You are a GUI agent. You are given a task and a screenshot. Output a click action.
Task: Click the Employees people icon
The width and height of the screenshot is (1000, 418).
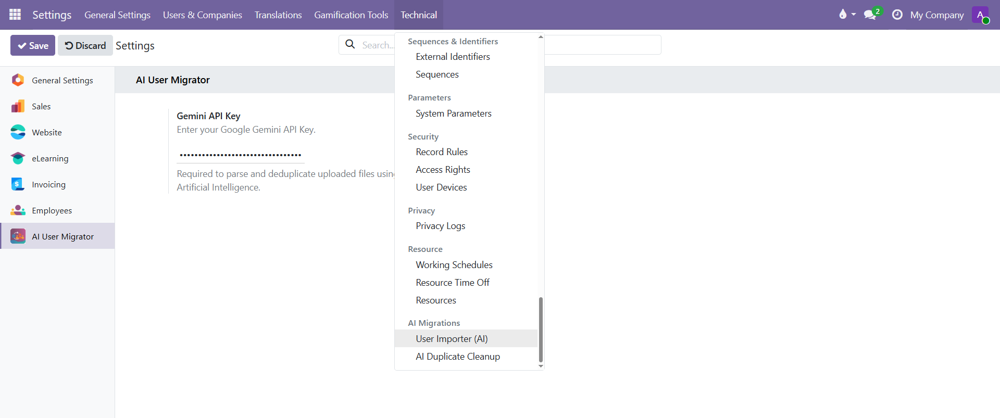pyautogui.click(x=18, y=210)
